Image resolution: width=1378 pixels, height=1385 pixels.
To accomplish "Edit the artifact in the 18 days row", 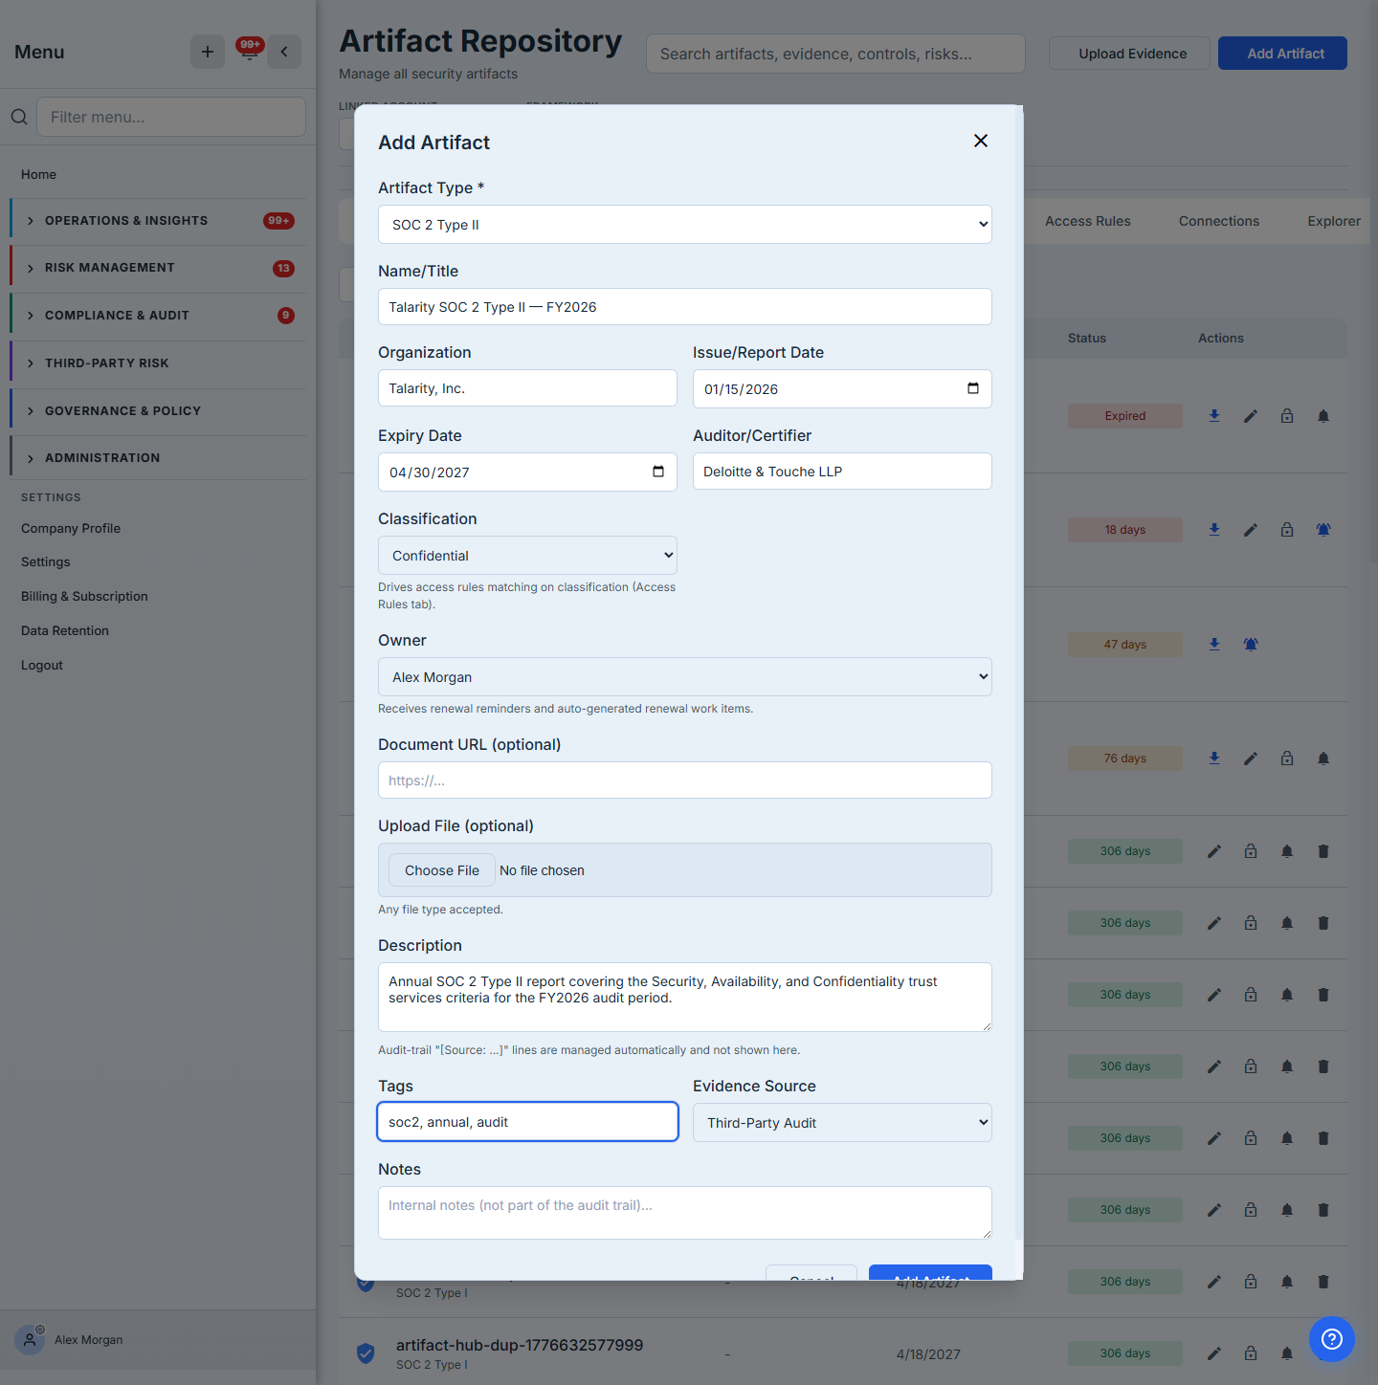I will (1251, 530).
